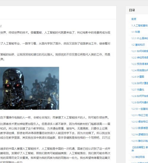Open the 1.2.2 神经网络 entry

140,57
